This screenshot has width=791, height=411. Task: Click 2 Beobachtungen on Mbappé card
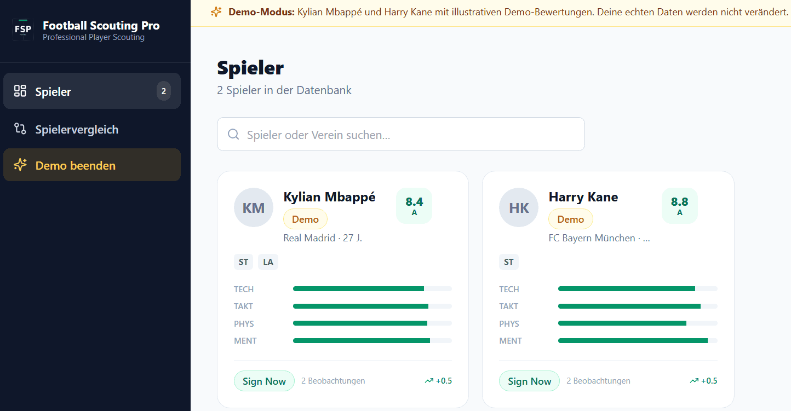click(333, 381)
